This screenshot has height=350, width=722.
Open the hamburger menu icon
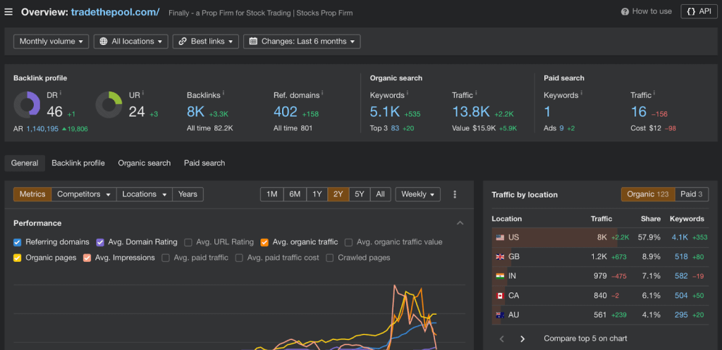click(x=8, y=12)
